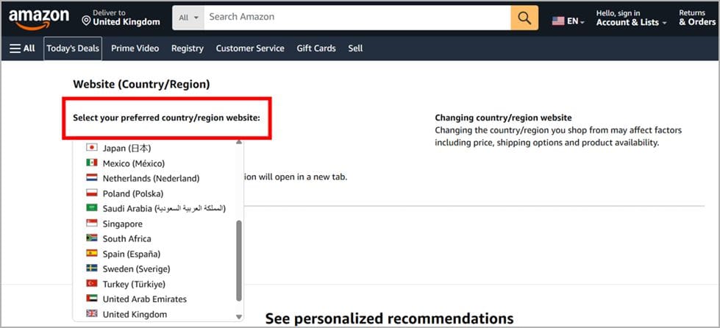
Task: Click the location pin Deliver to icon
Action: click(x=86, y=19)
